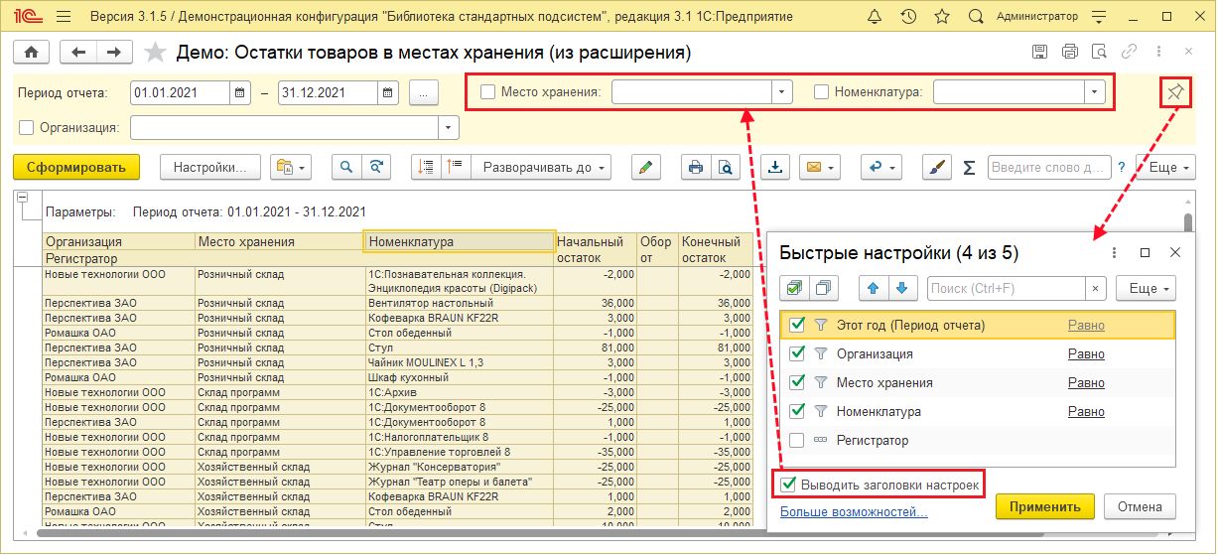Open report variants dropdown in toolbar

(x=292, y=167)
